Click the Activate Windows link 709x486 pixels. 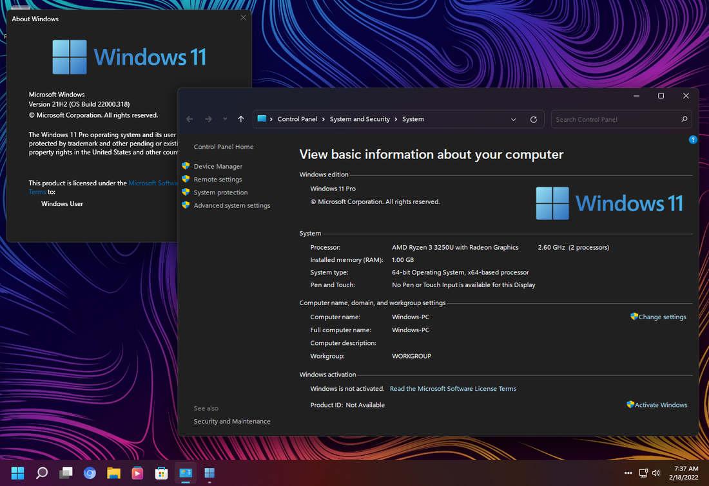pos(661,405)
